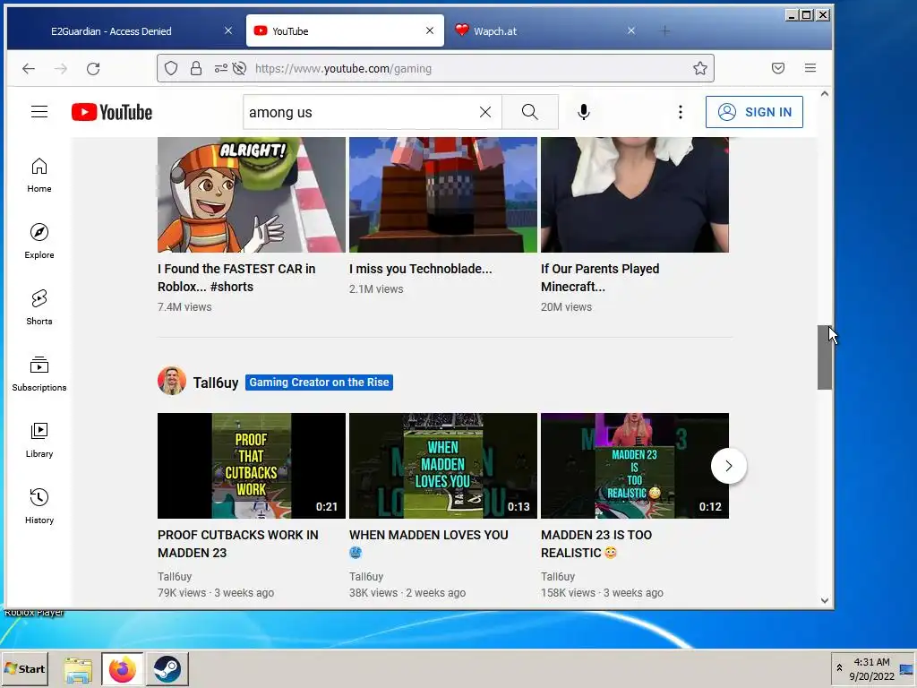Open Tall6uy channel name link

[216, 383]
